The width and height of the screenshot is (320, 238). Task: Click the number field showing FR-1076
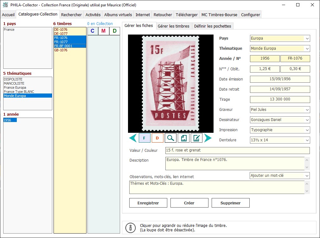coord(295,59)
